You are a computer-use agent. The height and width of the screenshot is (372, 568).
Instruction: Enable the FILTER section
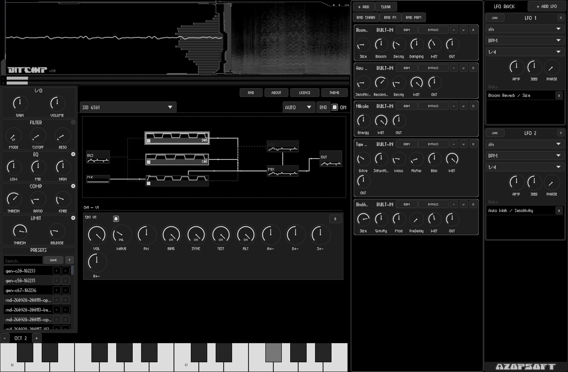73,122
